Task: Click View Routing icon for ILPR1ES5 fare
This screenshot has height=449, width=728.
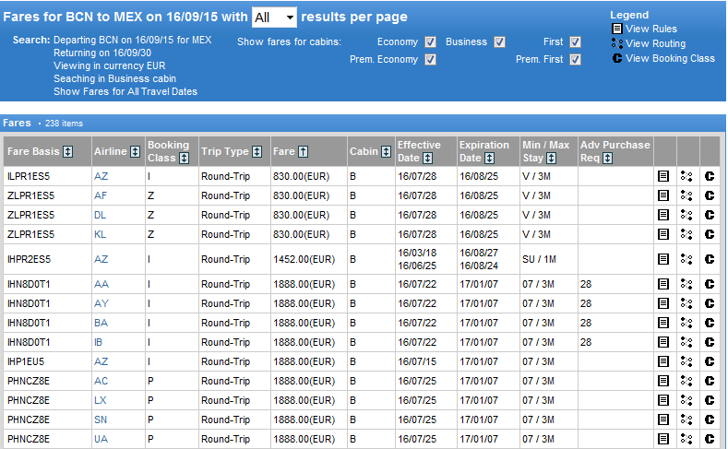Action: tap(686, 176)
